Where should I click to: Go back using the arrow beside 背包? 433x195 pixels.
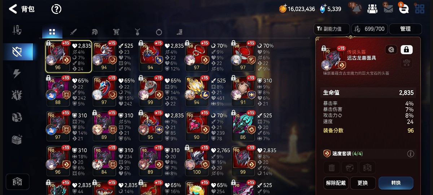13,9
